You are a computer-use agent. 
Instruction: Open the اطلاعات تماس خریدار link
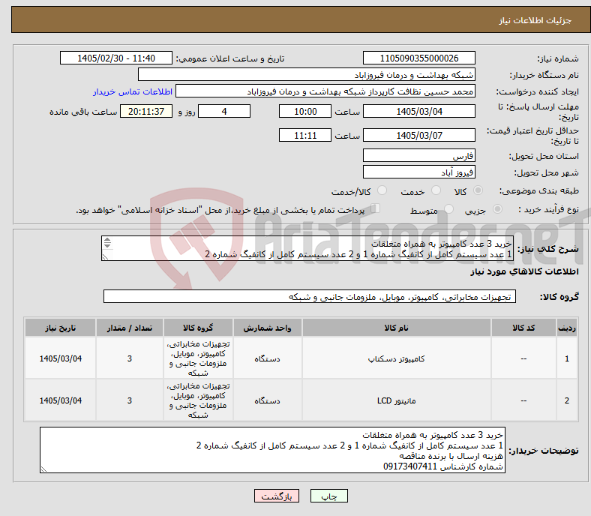coord(133,91)
